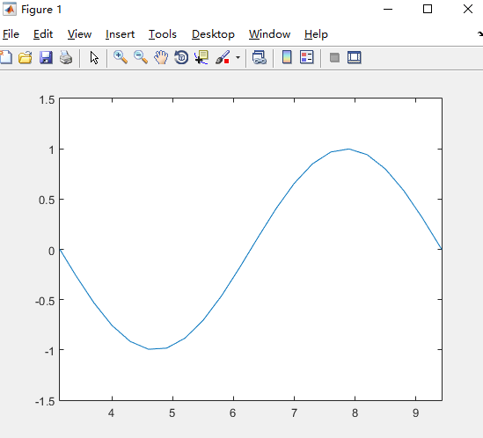This screenshot has height=438, width=483.
Task: Insert a legend from toolbar
Action: pos(307,57)
